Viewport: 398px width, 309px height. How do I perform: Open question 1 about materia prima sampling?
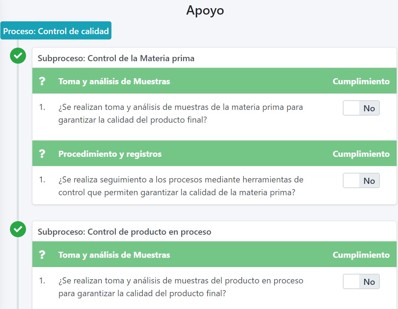(x=180, y=113)
